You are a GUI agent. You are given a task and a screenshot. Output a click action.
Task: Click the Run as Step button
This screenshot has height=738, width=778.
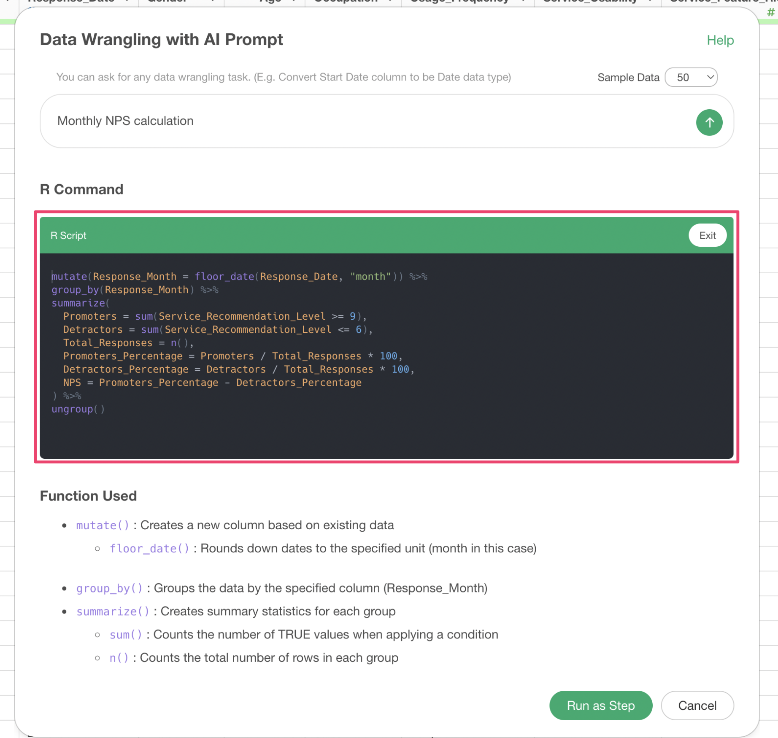(x=600, y=706)
